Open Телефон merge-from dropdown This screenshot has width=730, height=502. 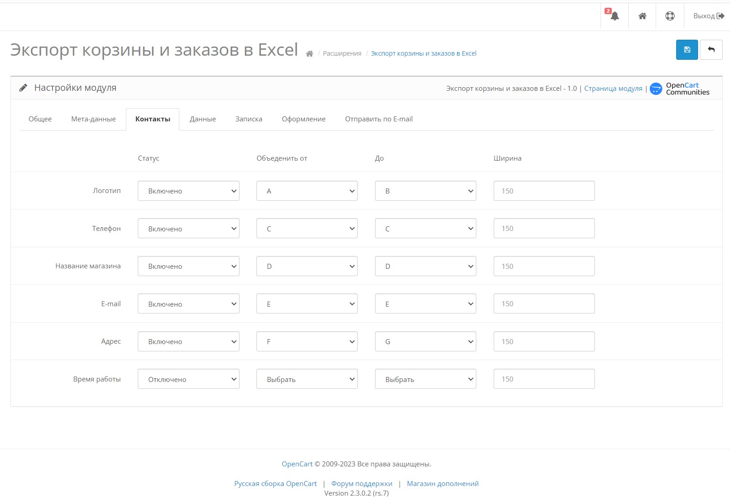coord(307,228)
